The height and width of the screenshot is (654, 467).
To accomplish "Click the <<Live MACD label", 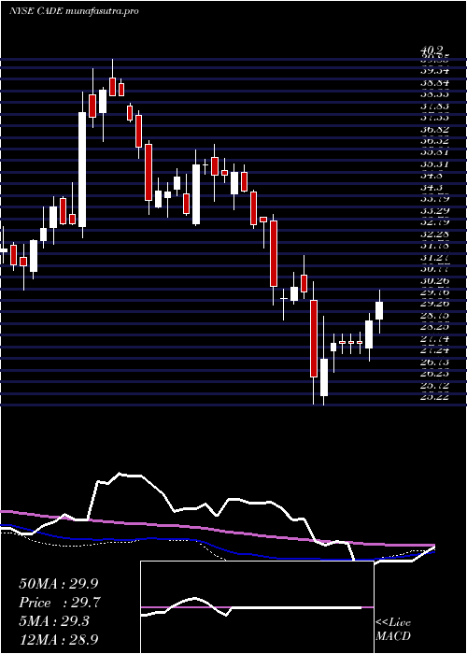I will (x=393, y=630).
